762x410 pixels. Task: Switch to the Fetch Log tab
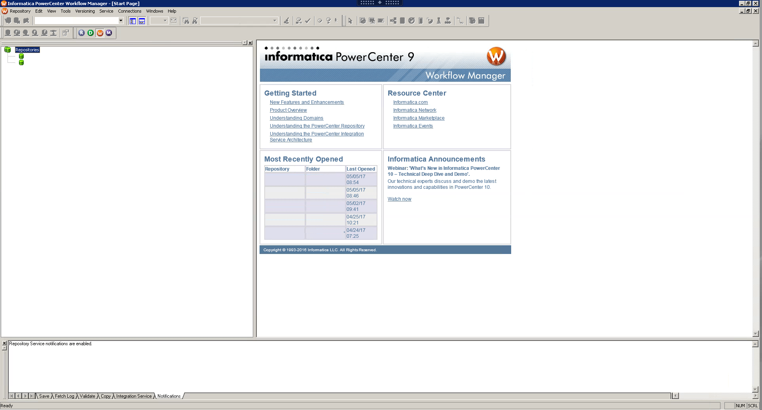coord(64,396)
